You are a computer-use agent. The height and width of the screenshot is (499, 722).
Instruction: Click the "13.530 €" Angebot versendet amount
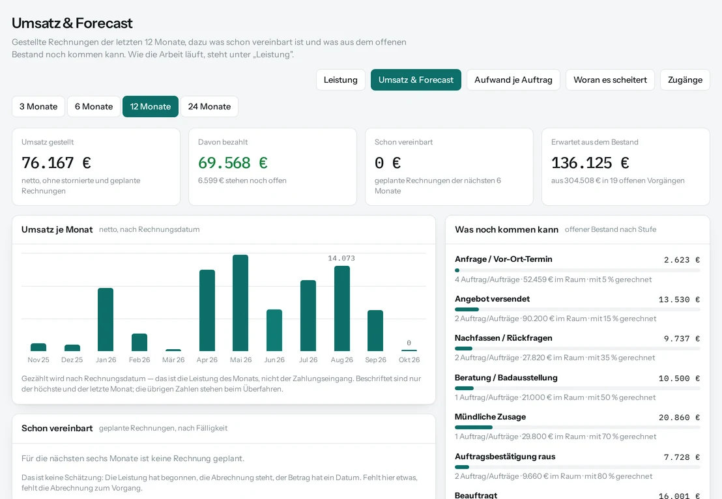pyautogui.click(x=679, y=300)
